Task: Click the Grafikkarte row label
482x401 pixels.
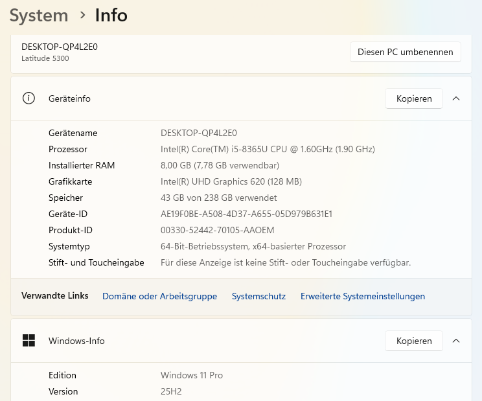Action: pos(71,181)
